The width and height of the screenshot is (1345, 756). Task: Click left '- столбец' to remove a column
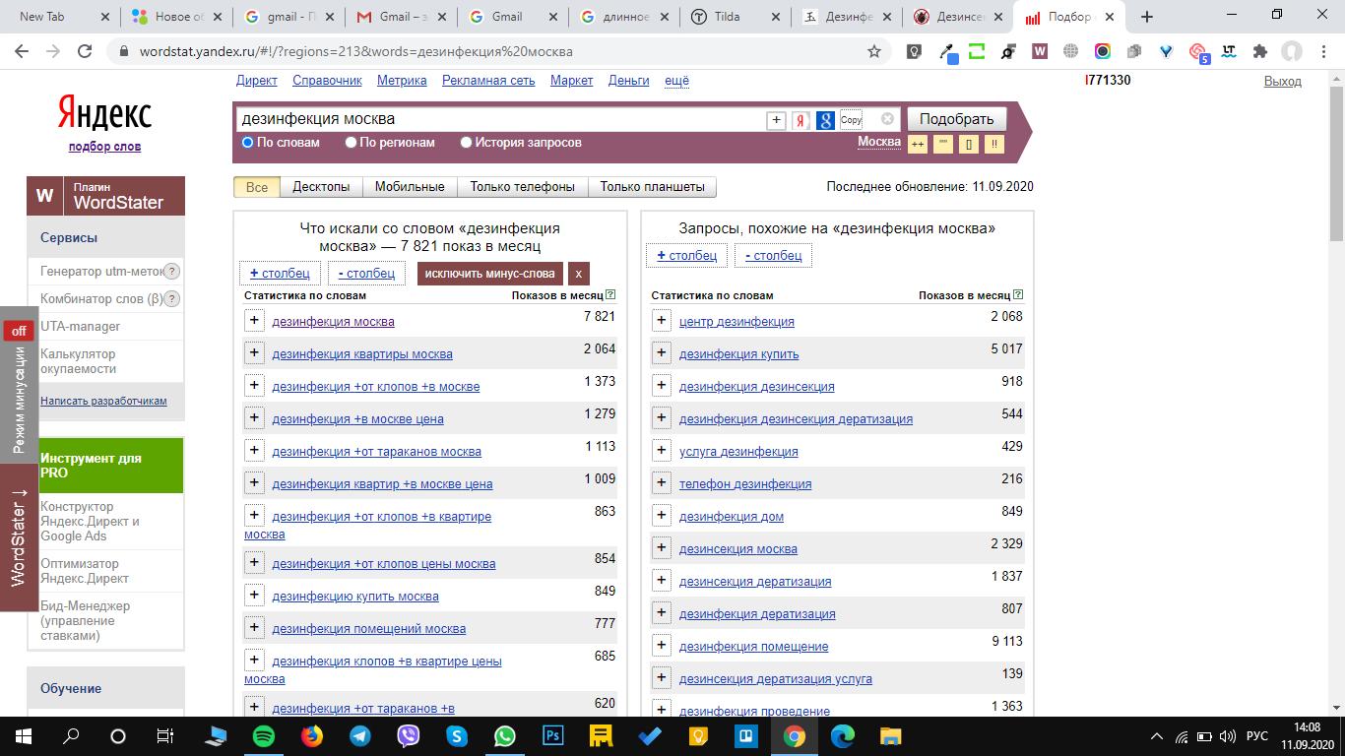(x=366, y=273)
